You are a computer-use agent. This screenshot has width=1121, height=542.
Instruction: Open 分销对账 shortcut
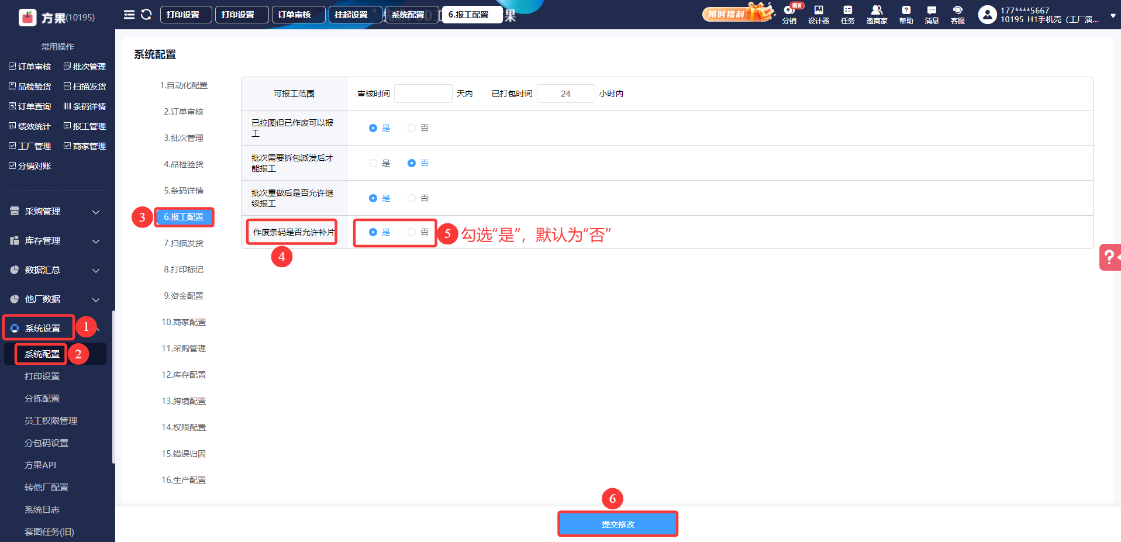click(30, 166)
